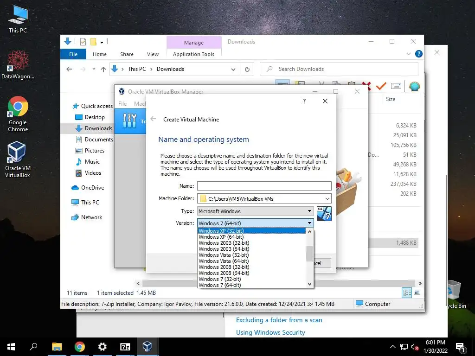Click the back arrow in Create Virtual Machine

click(153, 119)
